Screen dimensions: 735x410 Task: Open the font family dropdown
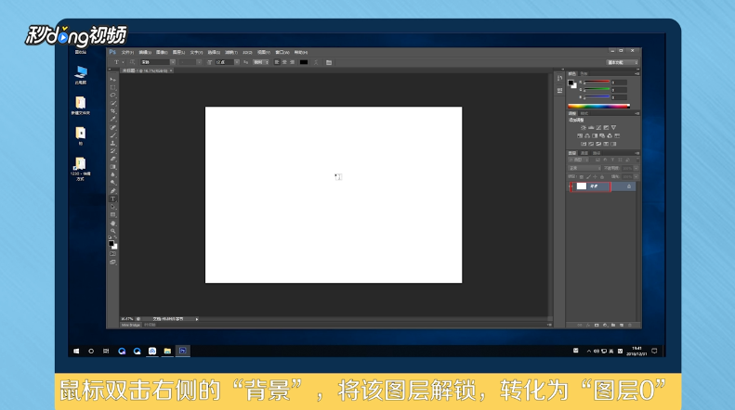tap(173, 62)
